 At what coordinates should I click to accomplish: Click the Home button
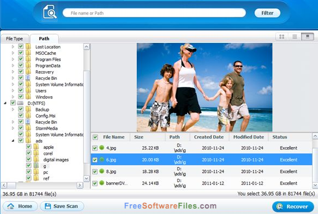tap(20, 206)
